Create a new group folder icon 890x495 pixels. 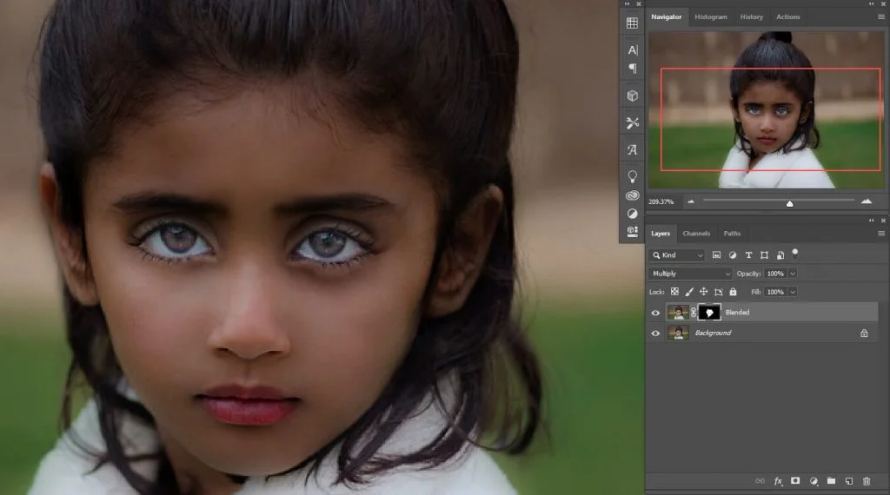tap(831, 481)
